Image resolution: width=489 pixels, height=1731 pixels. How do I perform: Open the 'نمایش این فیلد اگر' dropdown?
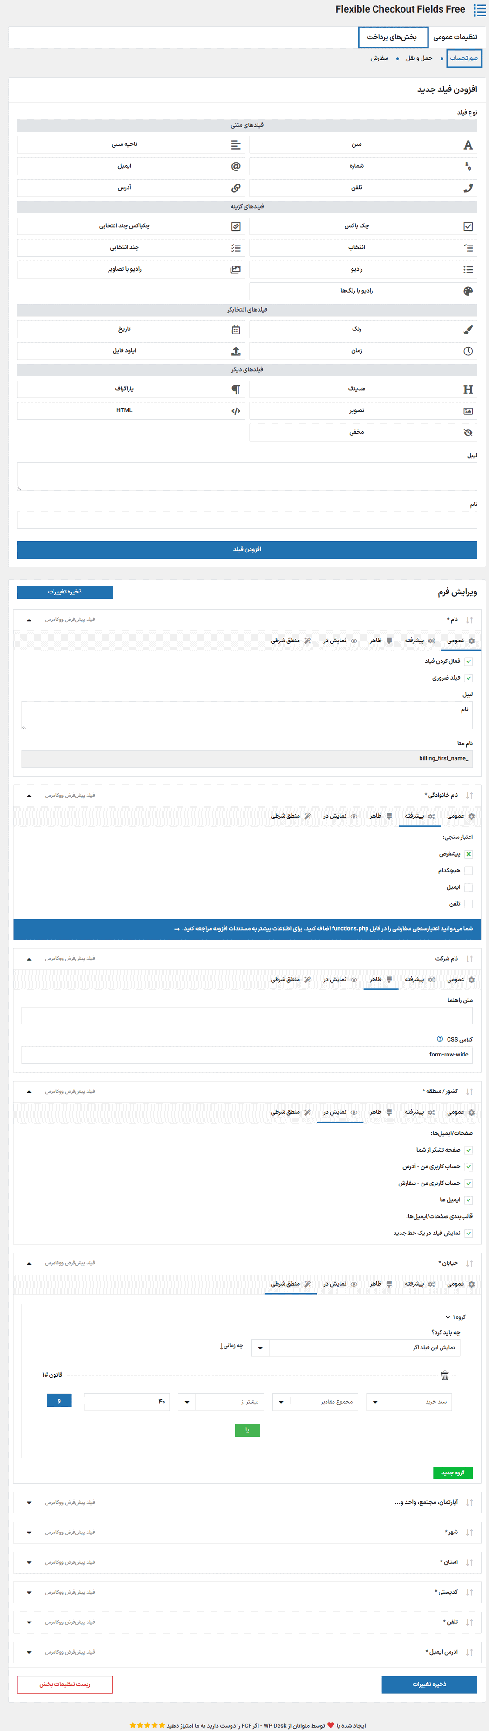(x=260, y=1347)
